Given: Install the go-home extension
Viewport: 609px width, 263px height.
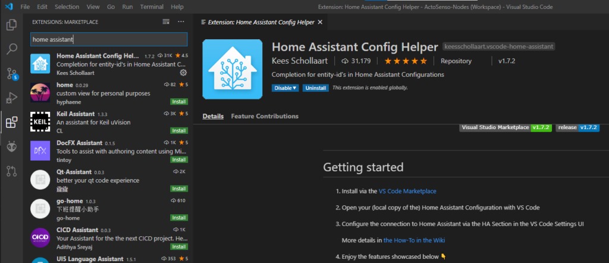Looking at the screenshot, I should tap(179, 218).
